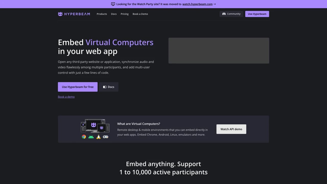Click the Discord icon in Community button
The width and height of the screenshot is (327, 184).
pos(224,14)
